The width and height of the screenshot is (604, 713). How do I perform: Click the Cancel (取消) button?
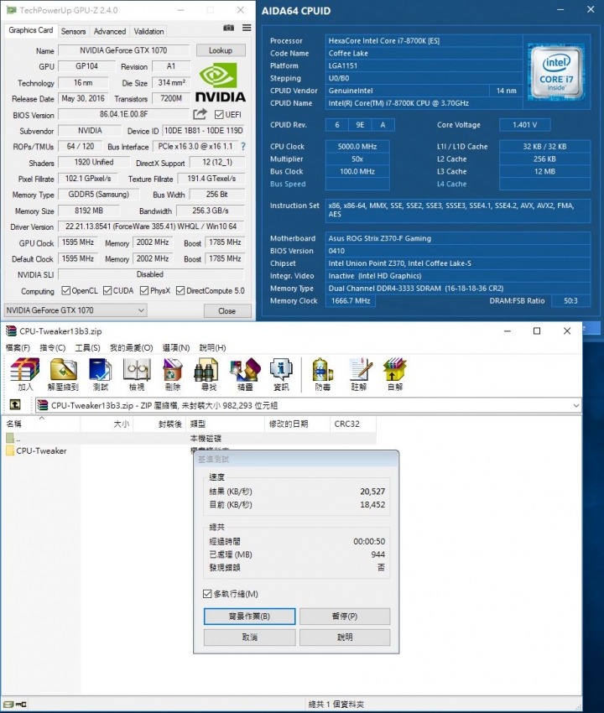[x=249, y=638]
